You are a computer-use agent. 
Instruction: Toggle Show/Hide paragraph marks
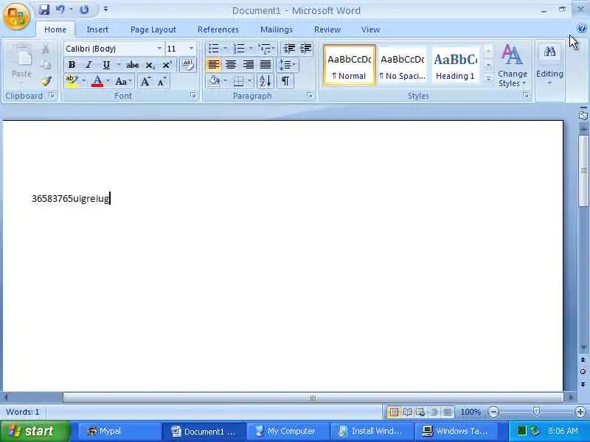(285, 81)
